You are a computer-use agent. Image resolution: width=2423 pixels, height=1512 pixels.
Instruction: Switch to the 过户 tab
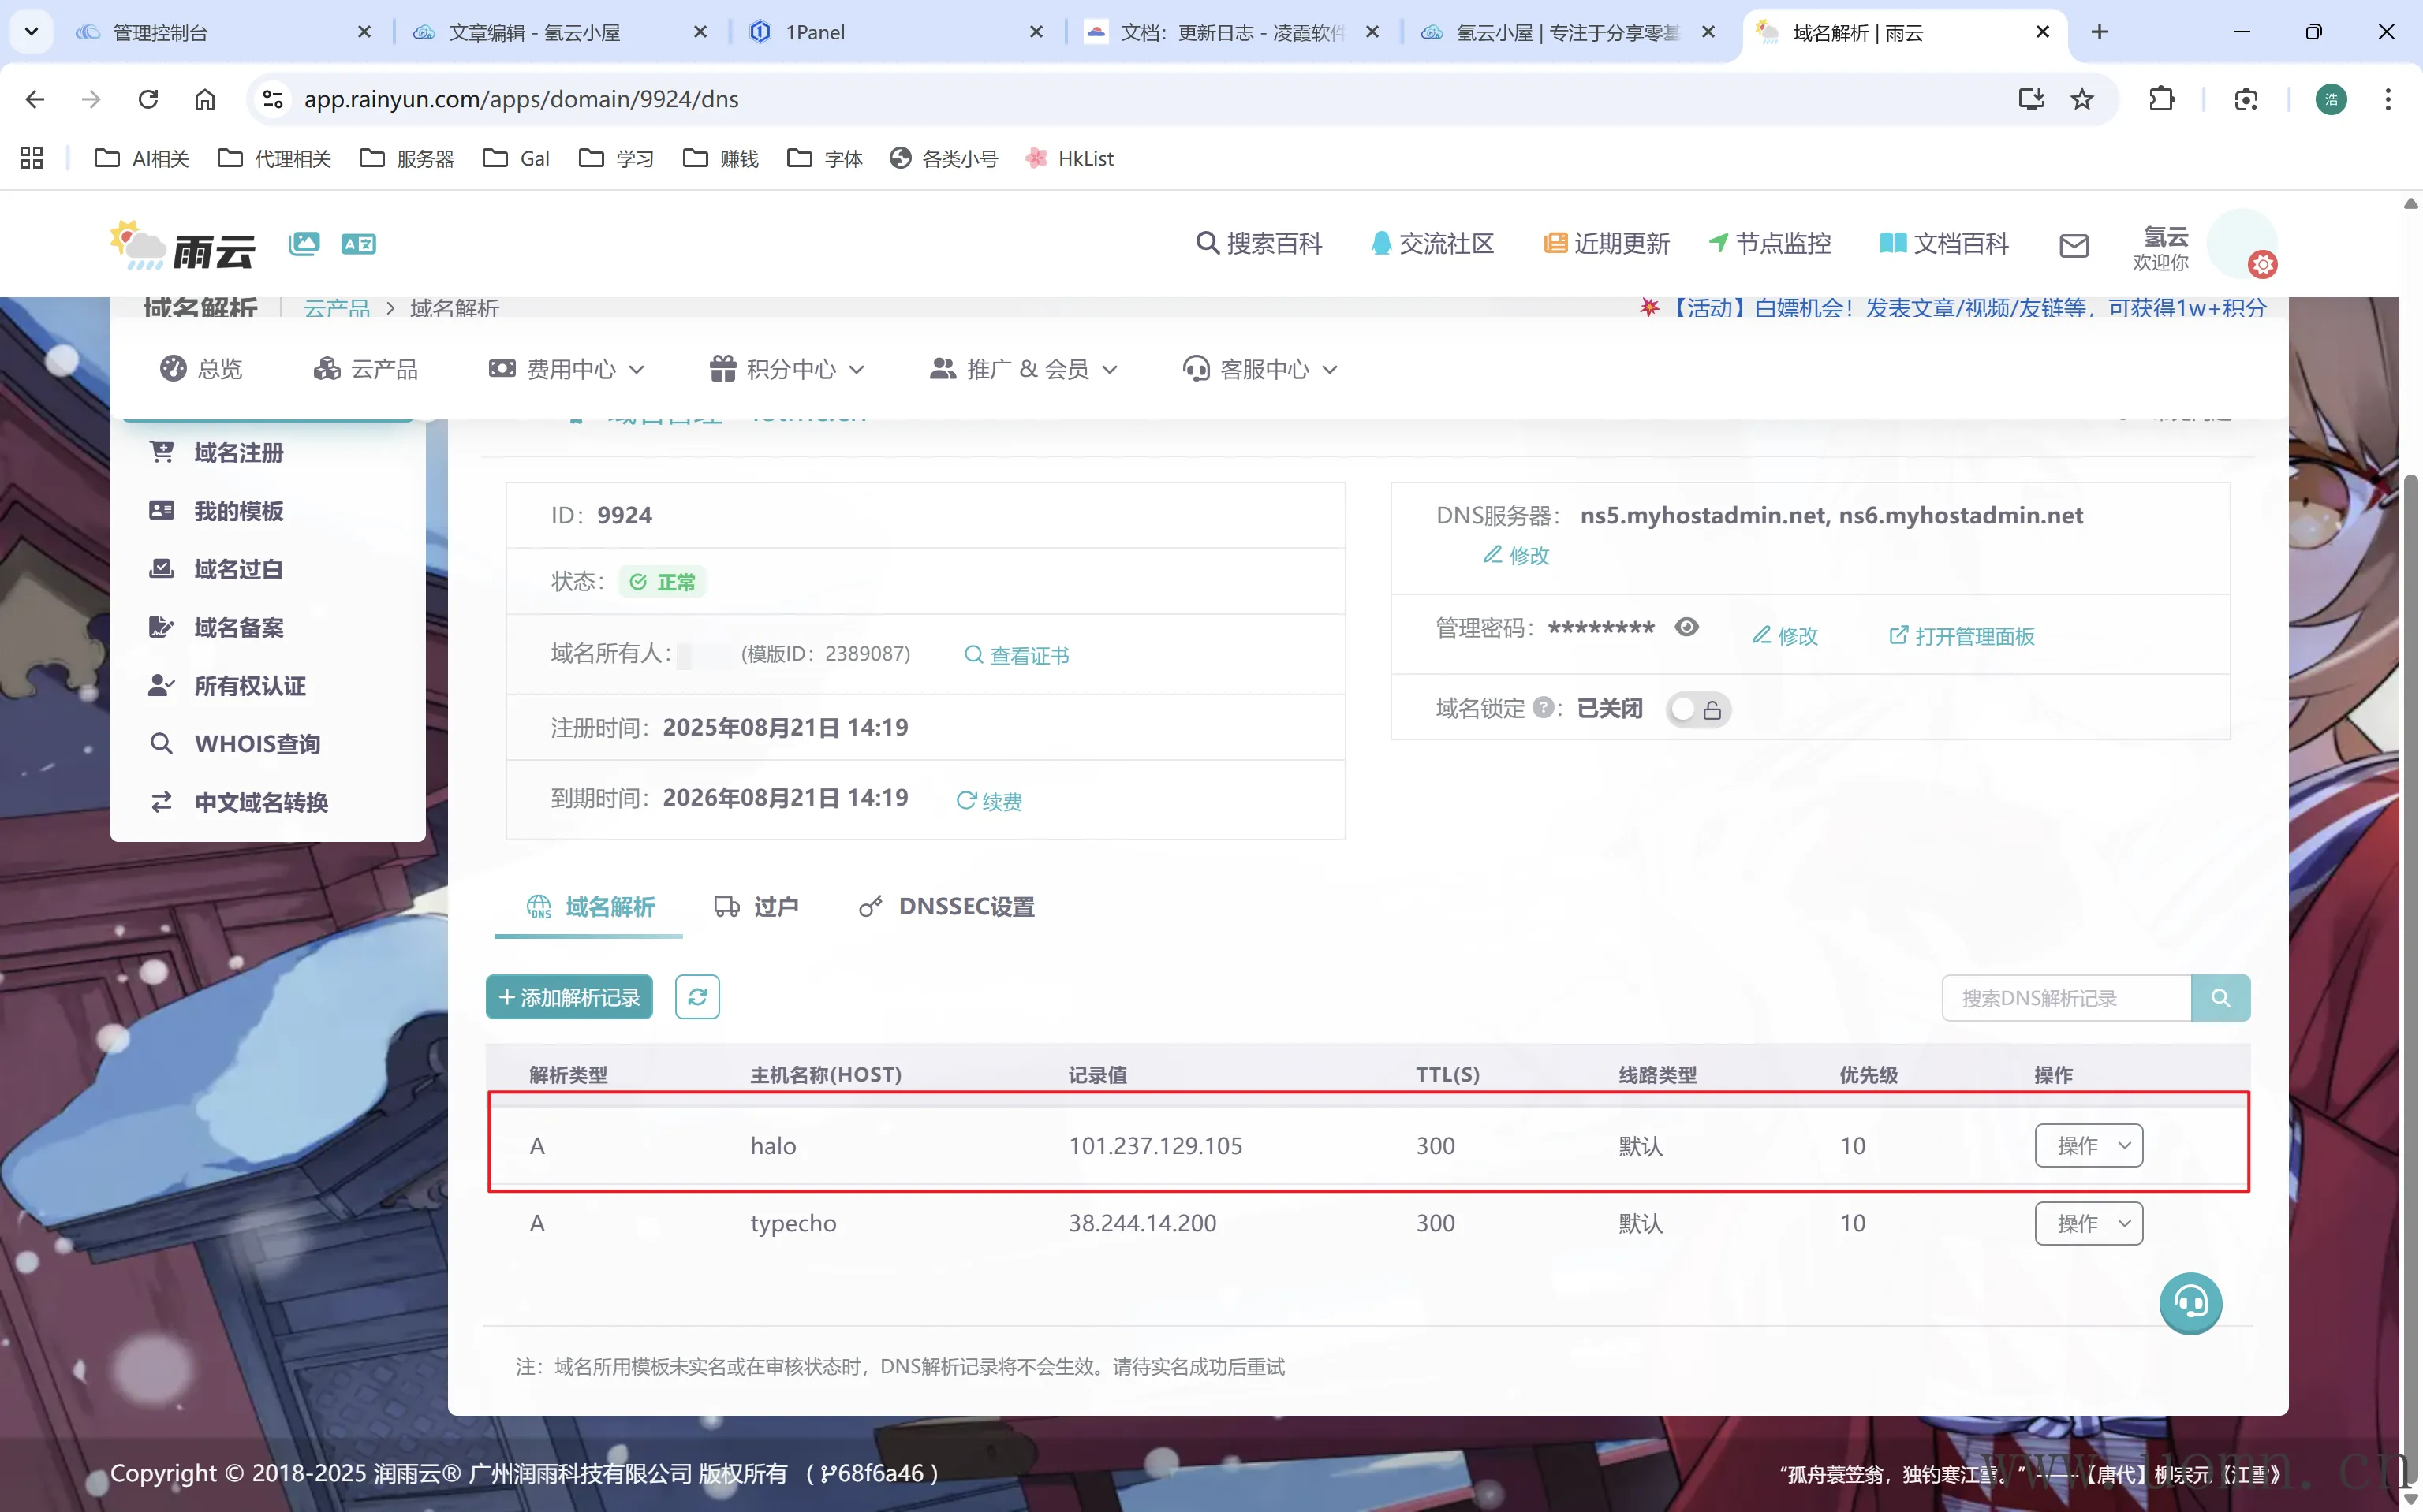756,906
